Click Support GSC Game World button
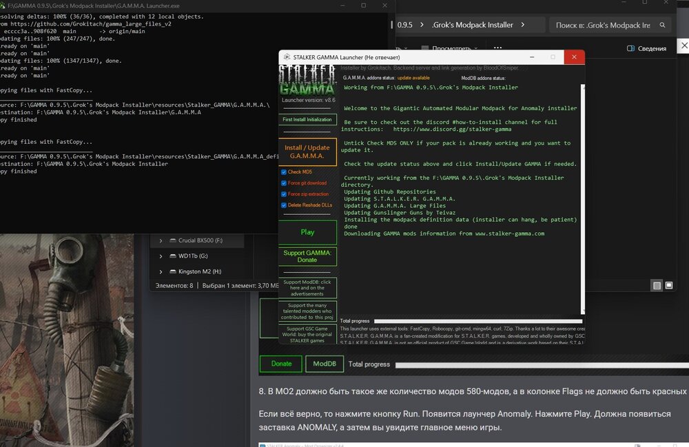The image size is (689, 447). (x=307, y=335)
